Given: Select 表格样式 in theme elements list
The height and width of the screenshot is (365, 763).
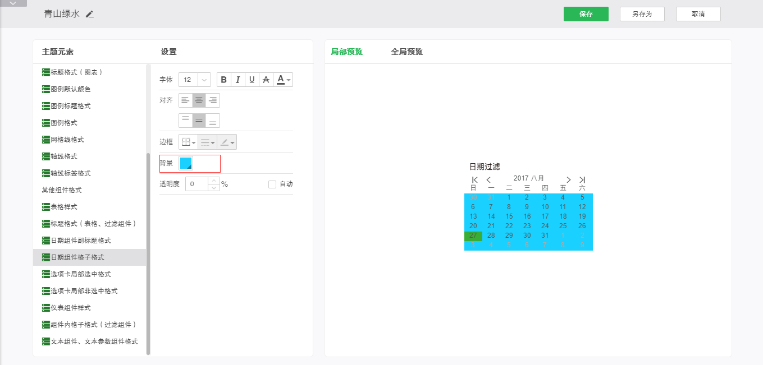Looking at the screenshot, I should coord(64,207).
